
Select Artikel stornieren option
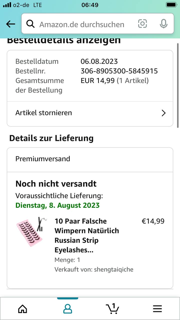tap(90, 113)
